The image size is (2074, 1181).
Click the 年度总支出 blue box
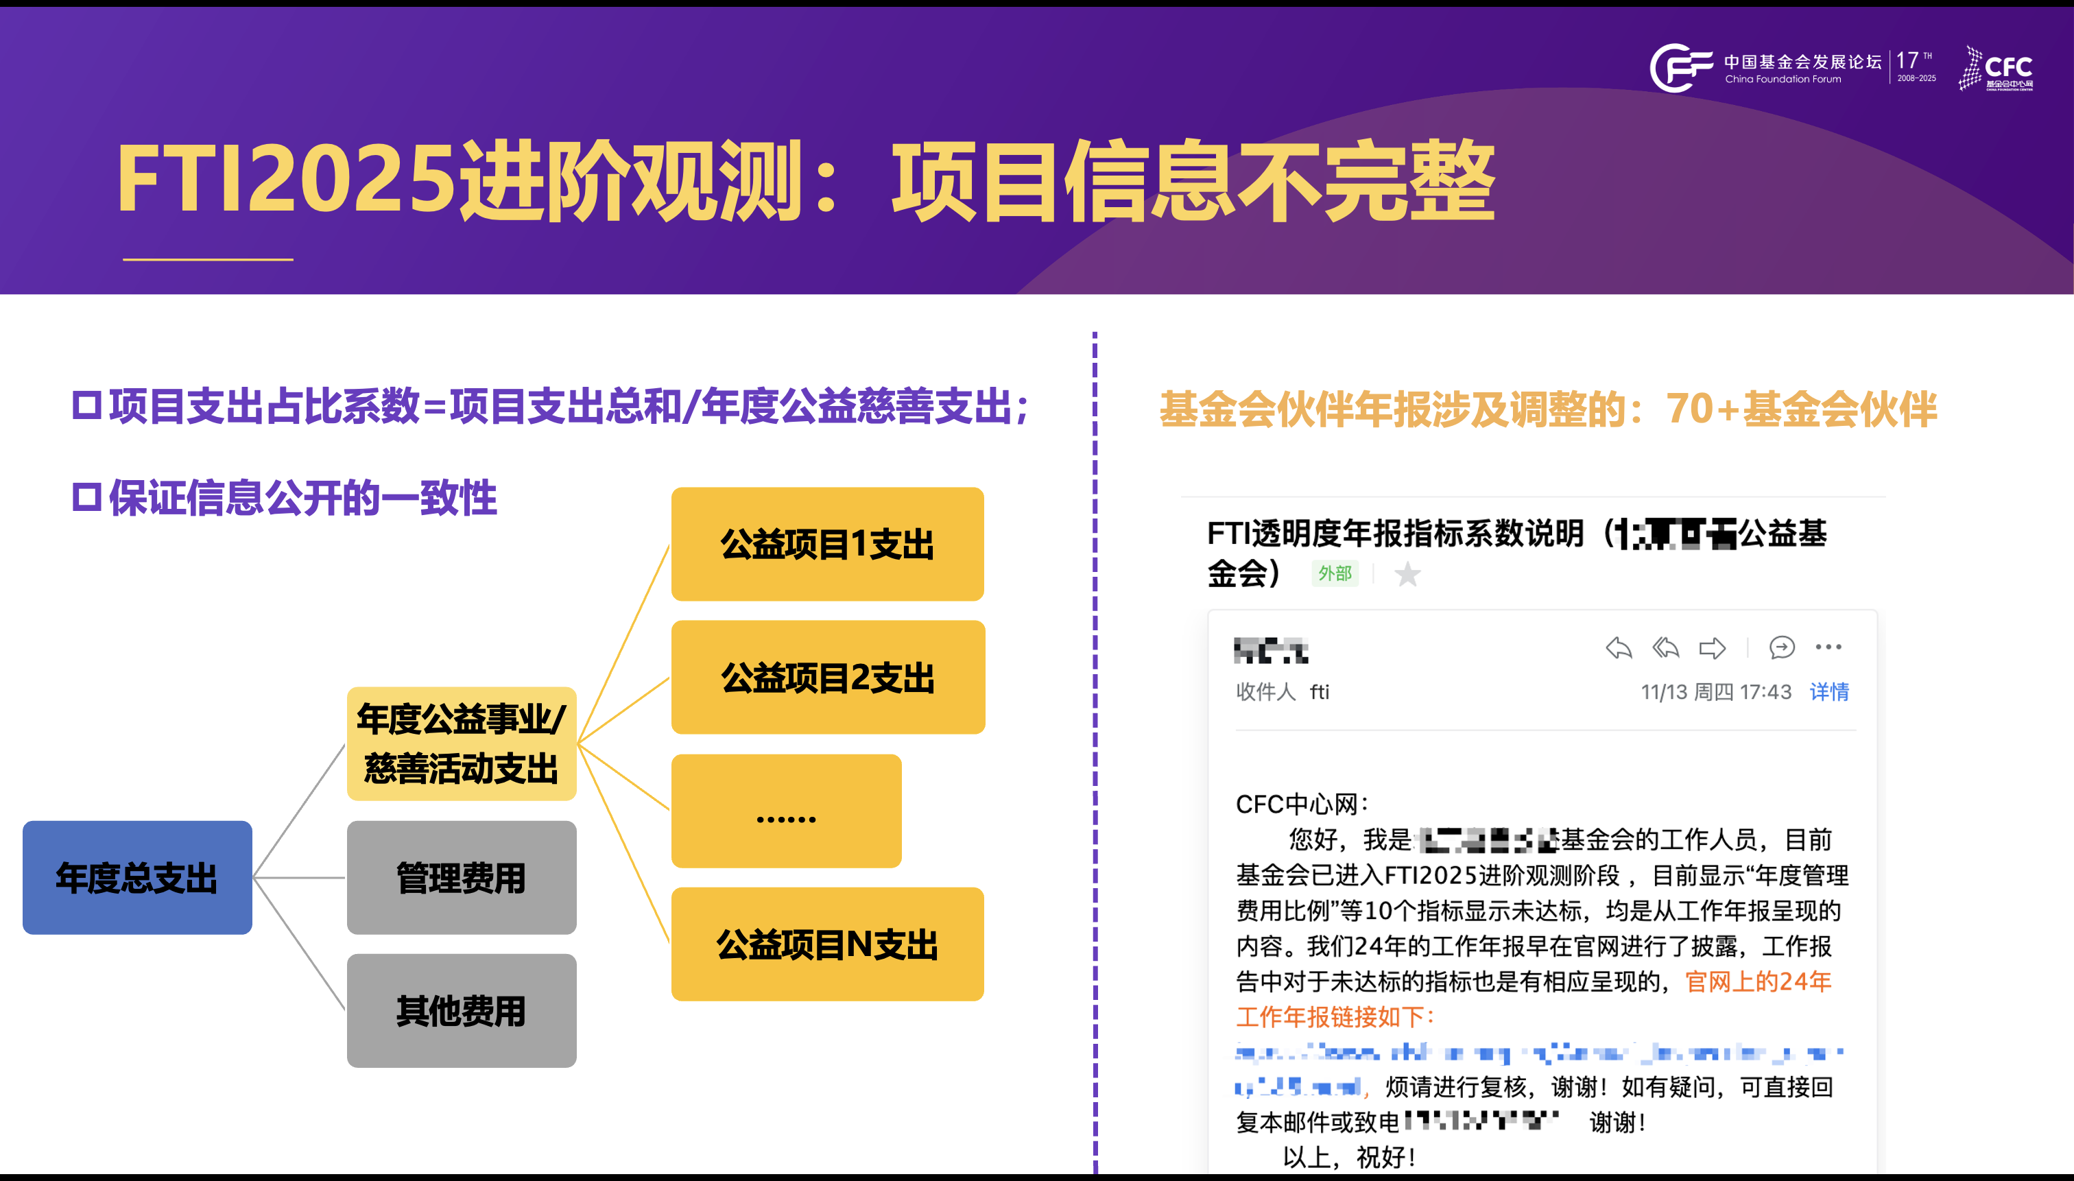137,879
